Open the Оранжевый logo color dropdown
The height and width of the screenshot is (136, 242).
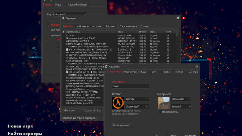(x=137, y=106)
